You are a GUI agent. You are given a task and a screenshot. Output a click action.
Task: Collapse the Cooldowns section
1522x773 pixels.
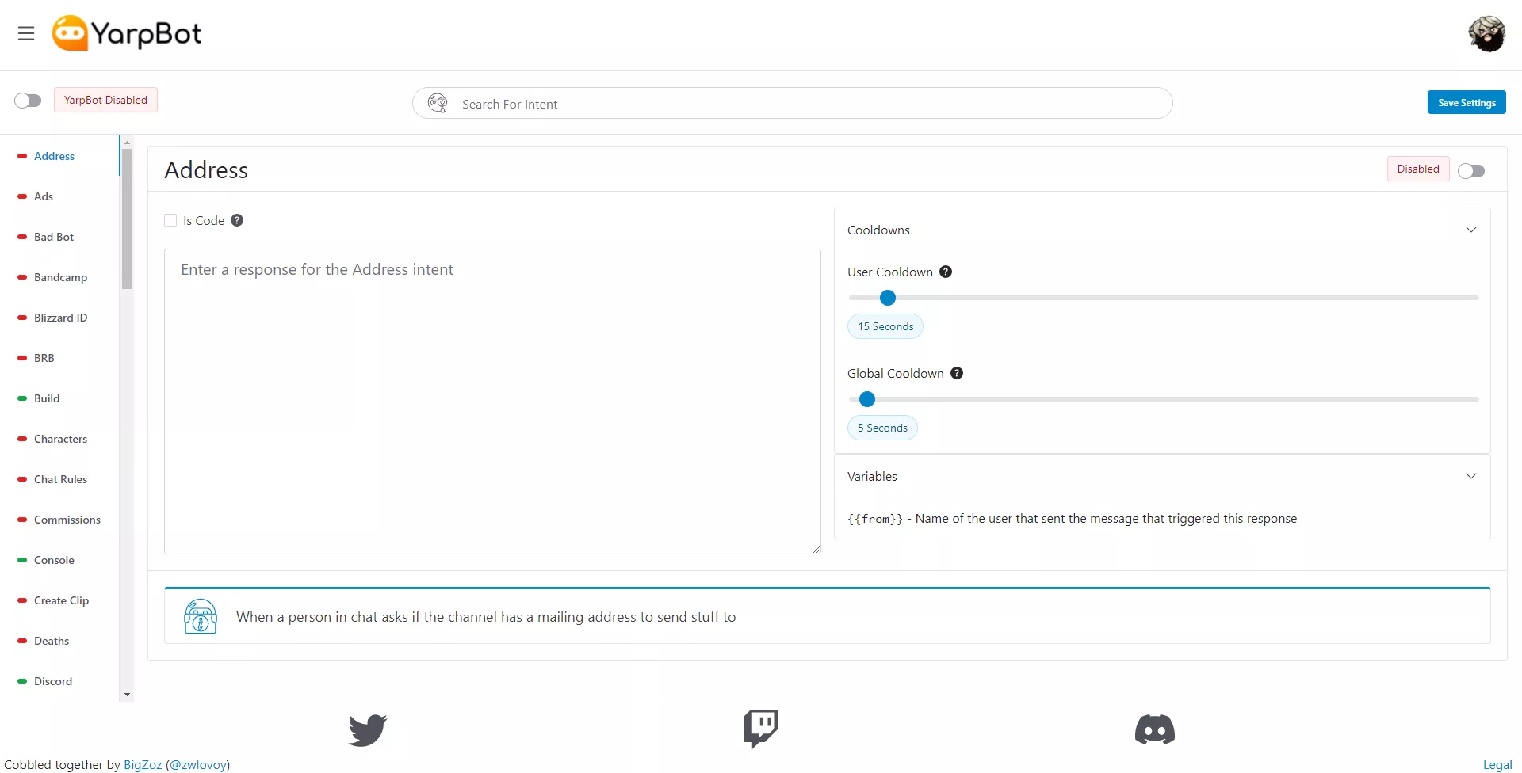(x=1471, y=229)
